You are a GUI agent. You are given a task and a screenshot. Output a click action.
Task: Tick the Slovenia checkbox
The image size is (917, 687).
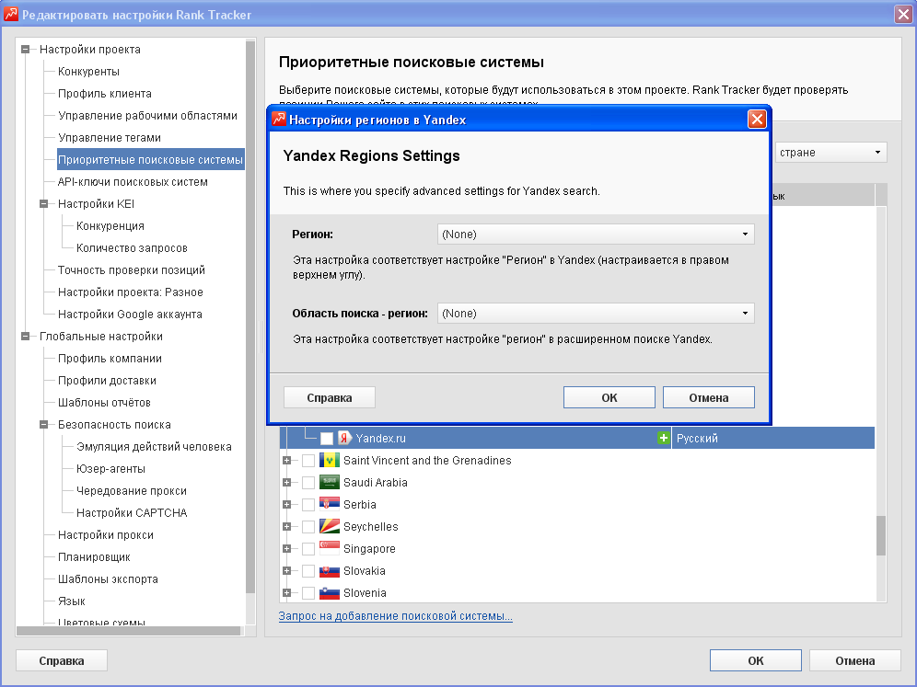(308, 593)
